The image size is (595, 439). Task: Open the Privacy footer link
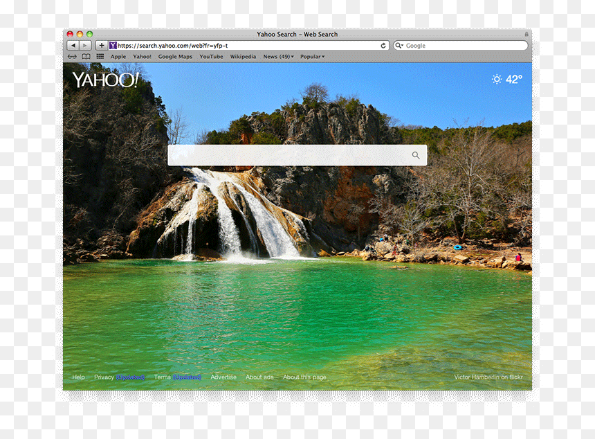(x=104, y=377)
